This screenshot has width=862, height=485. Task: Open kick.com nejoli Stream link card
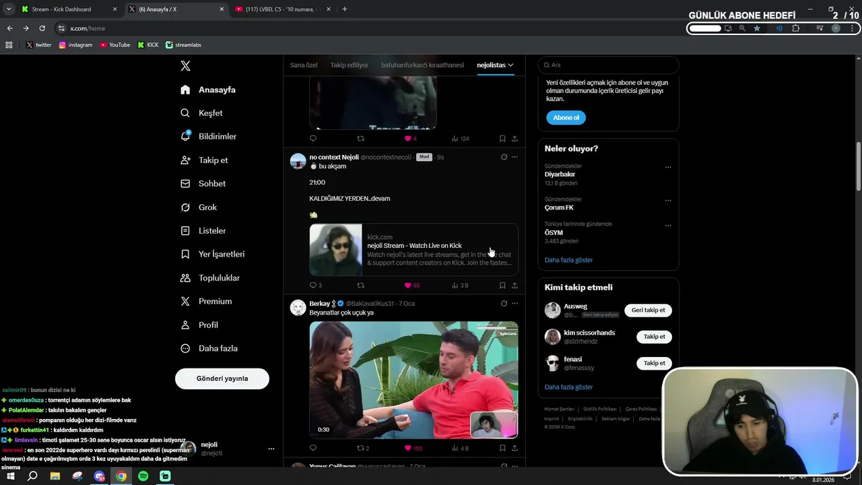point(413,250)
